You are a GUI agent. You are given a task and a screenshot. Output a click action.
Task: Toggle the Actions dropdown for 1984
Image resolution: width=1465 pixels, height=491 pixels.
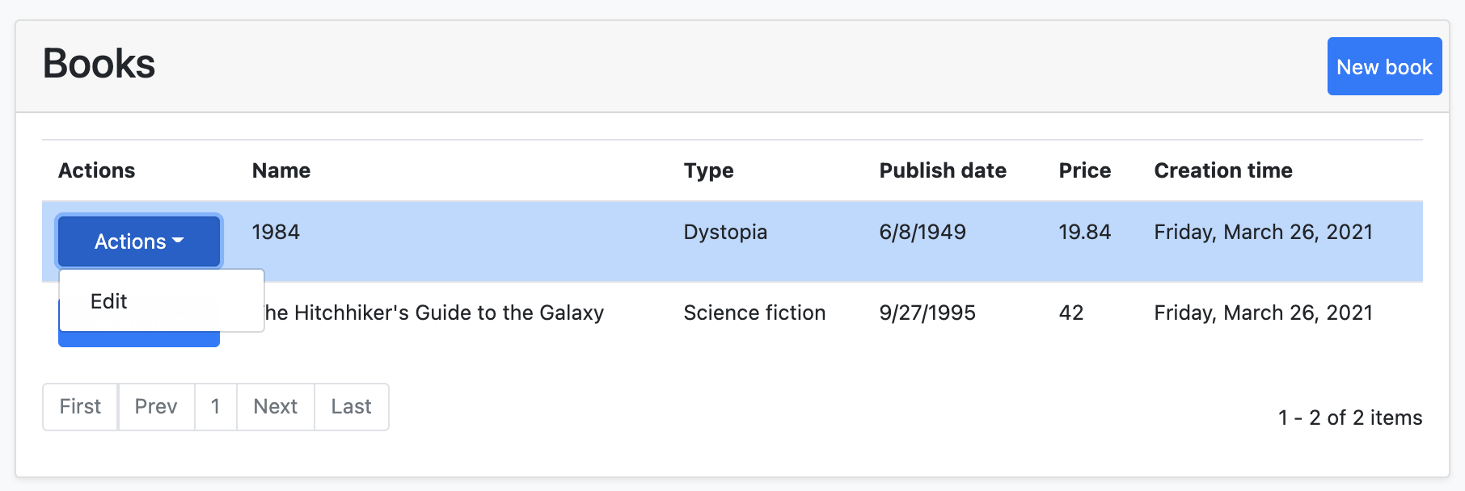pos(139,241)
